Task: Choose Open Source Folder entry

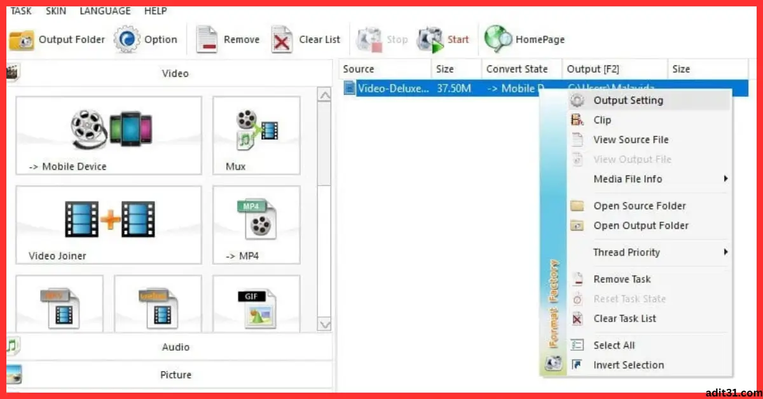Action: click(649, 206)
